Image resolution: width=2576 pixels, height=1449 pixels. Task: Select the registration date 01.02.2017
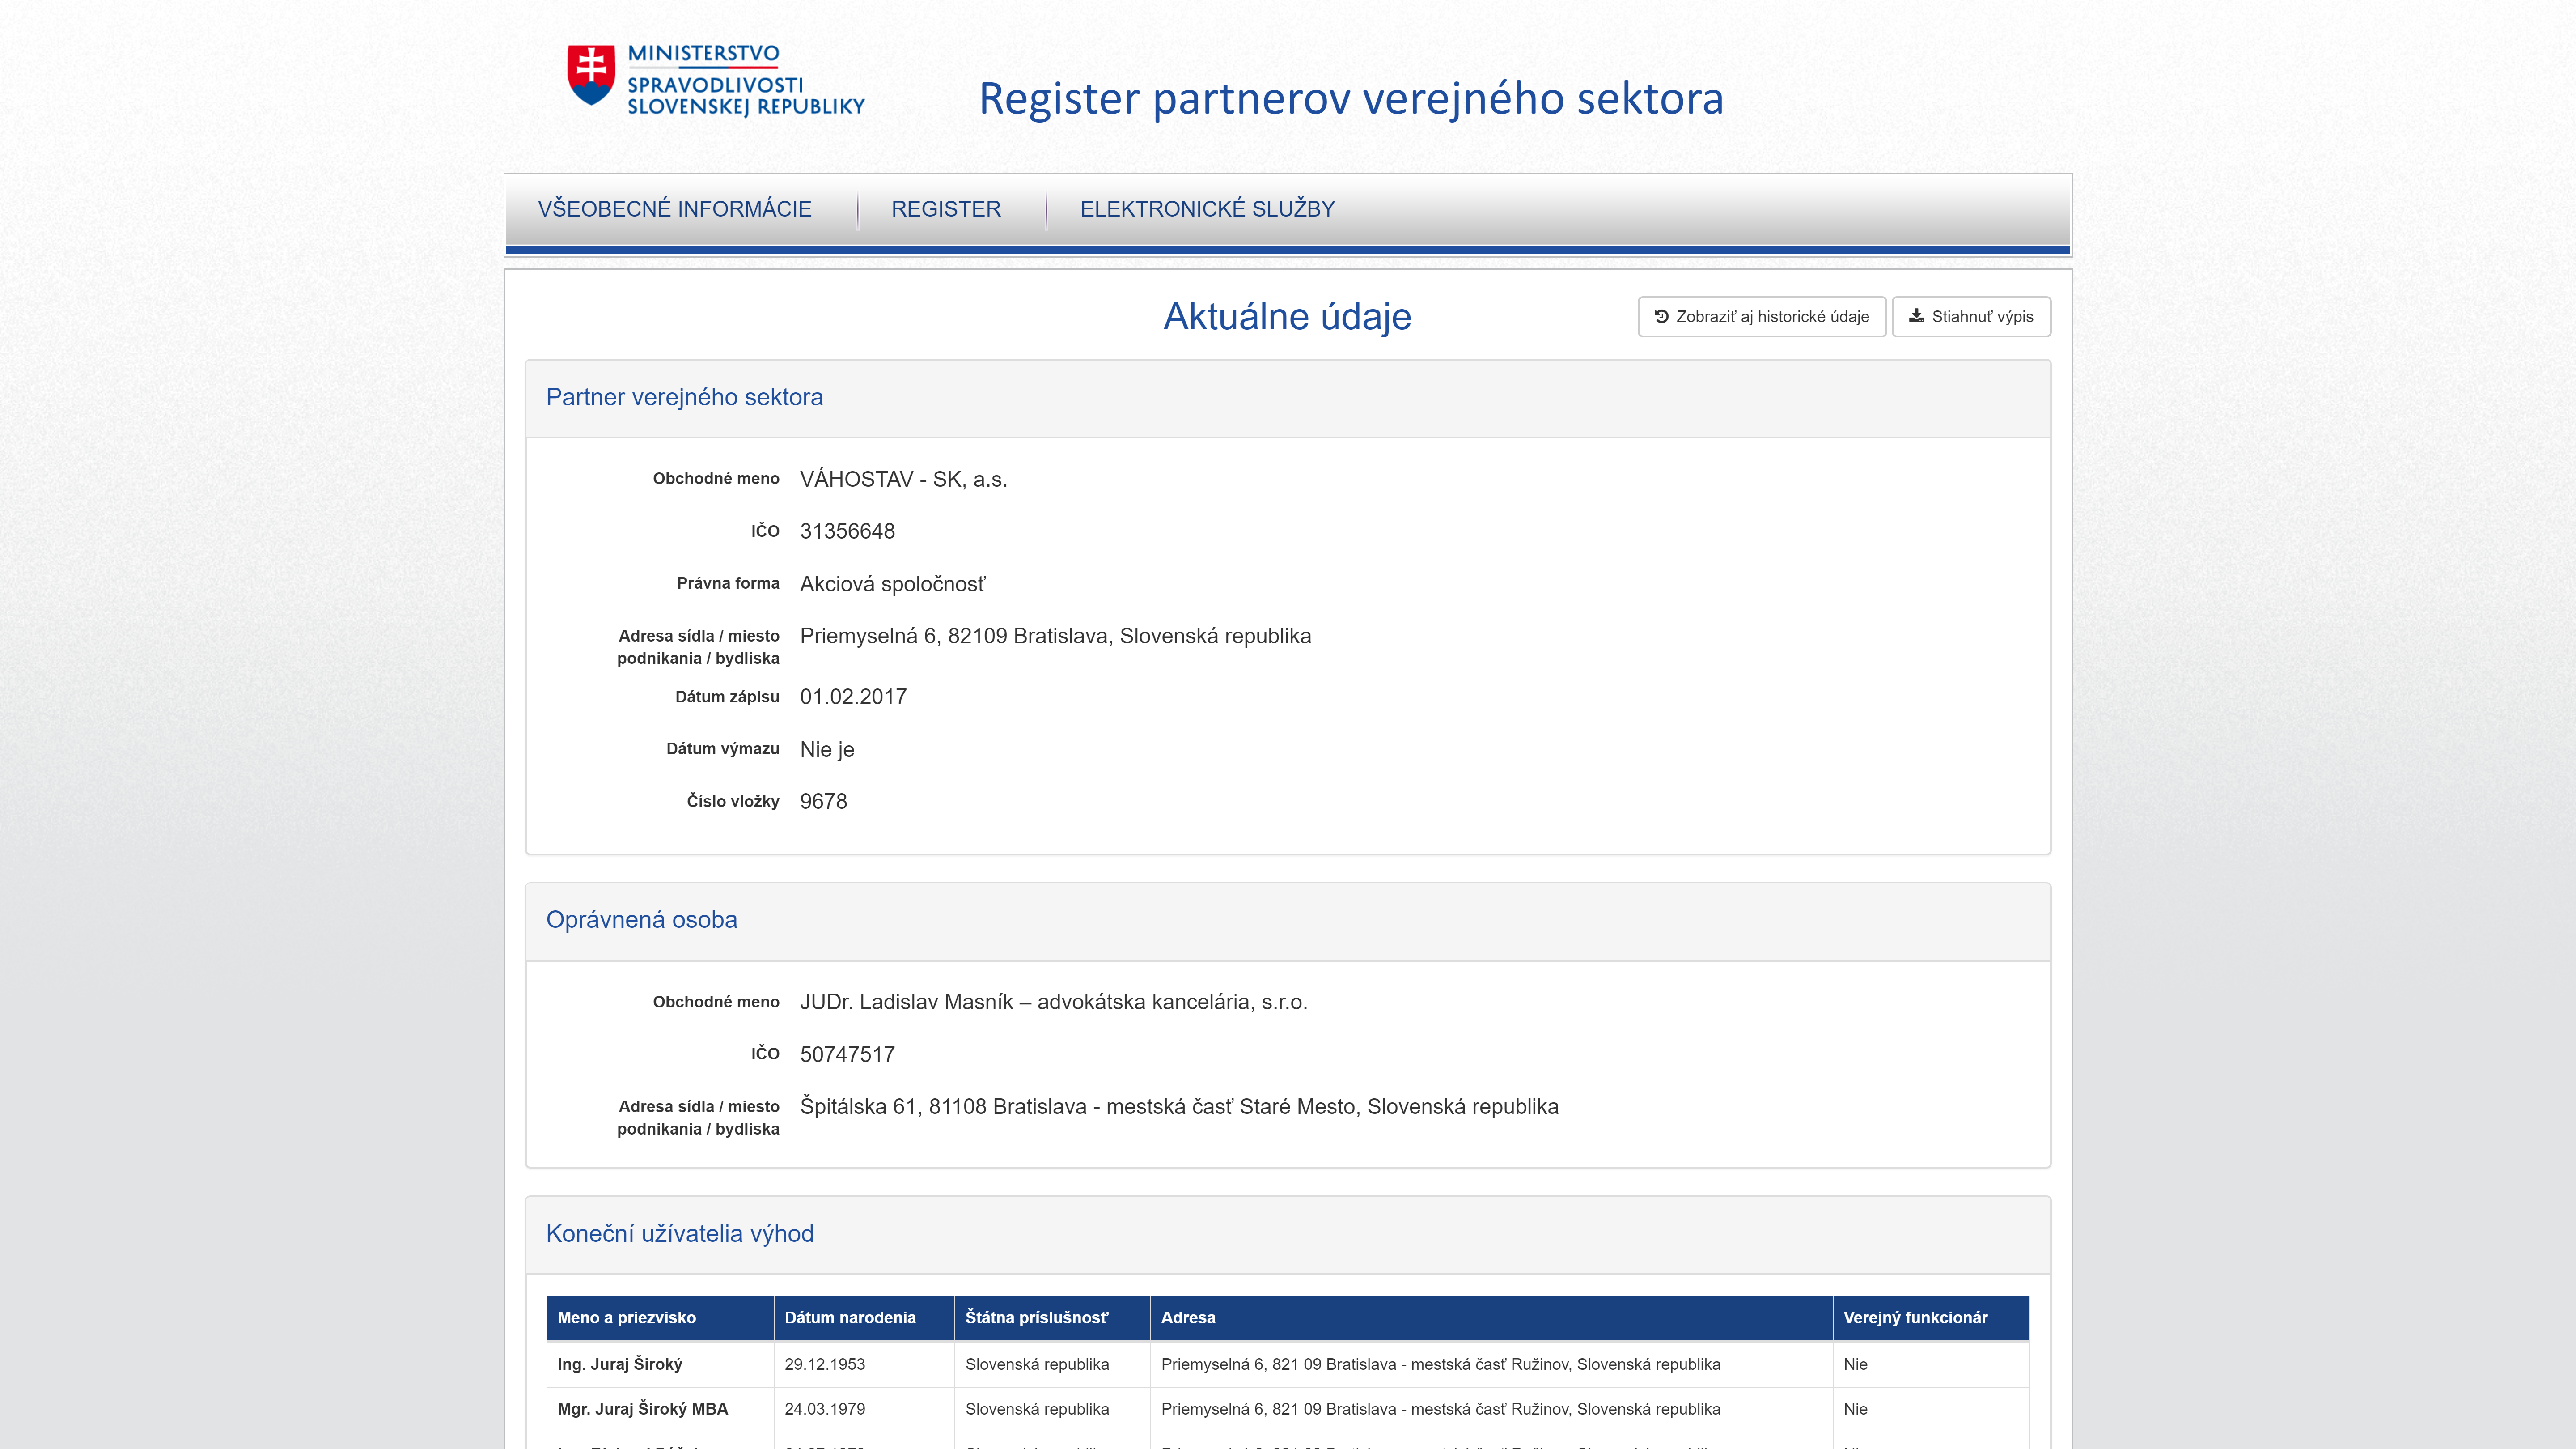(853, 697)
